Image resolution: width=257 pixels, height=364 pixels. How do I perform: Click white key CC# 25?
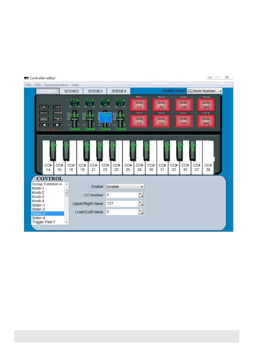116,167
